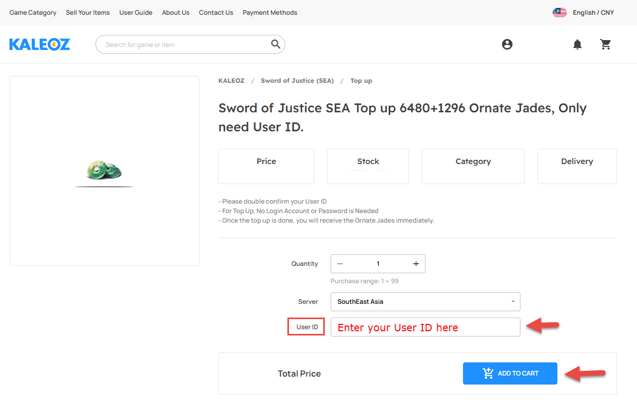The image size is (637, 403).
Task: Open the shopping cart icon
Action: point(605,44)
